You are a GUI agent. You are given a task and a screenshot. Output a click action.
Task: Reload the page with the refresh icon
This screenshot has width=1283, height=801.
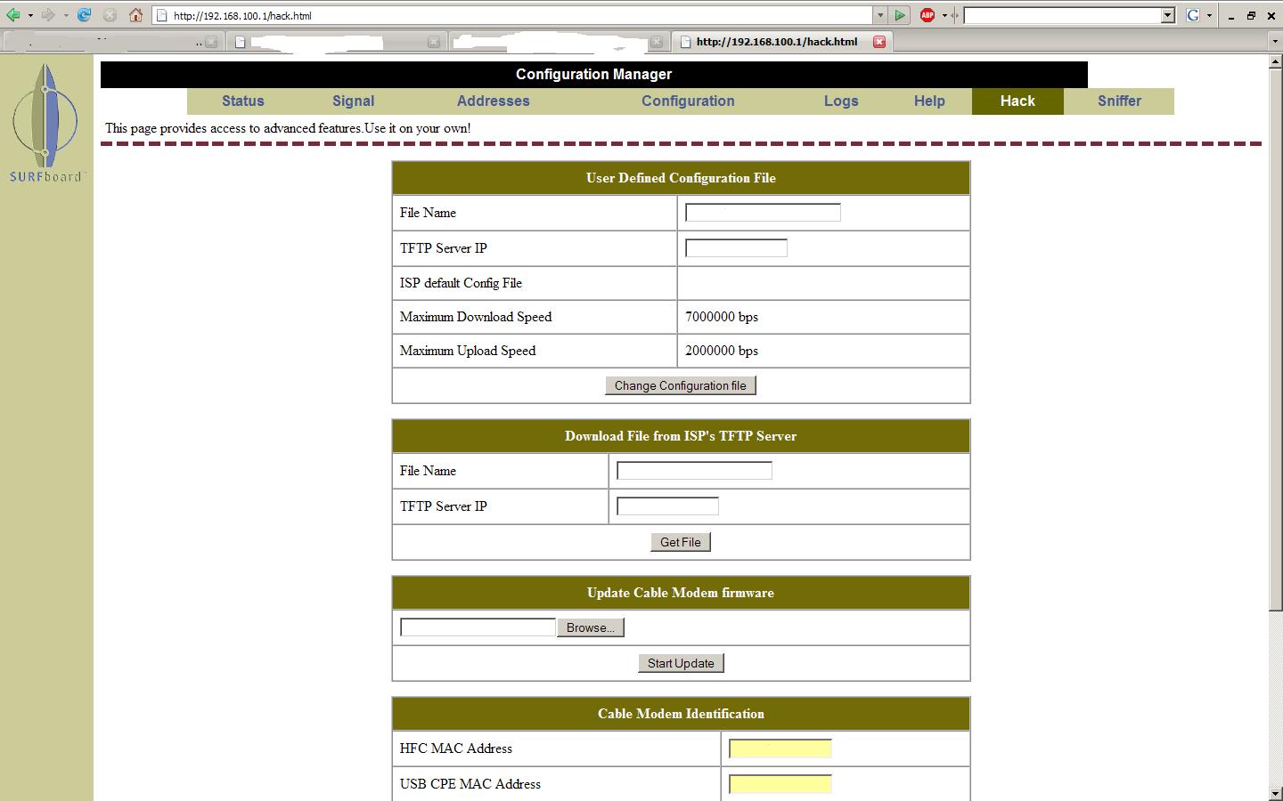84,15
